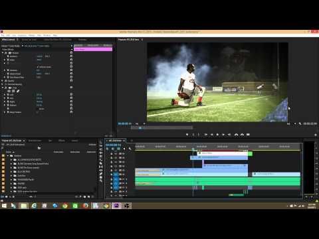This screenshot has width=319, height=239.
Task: Collapse the root bin in Project panel
Action: point(8,156)
